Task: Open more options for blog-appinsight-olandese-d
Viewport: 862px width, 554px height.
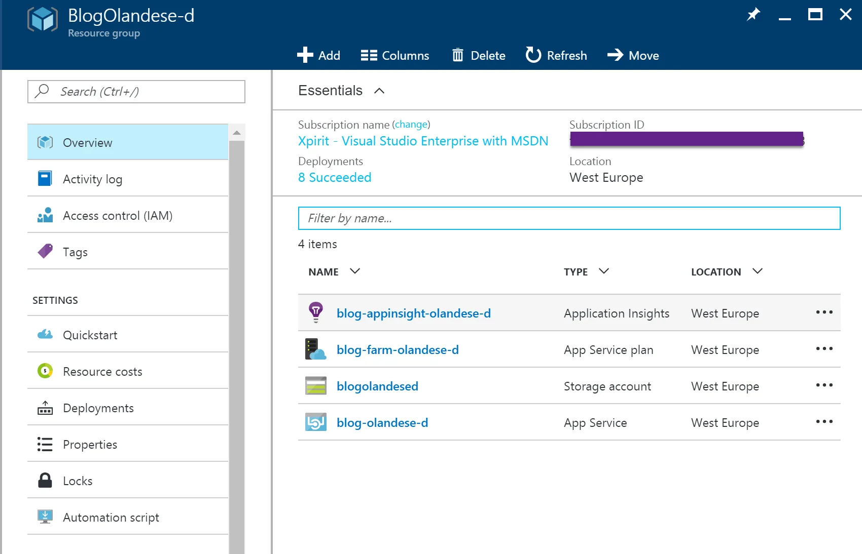Action: (824, 312)
